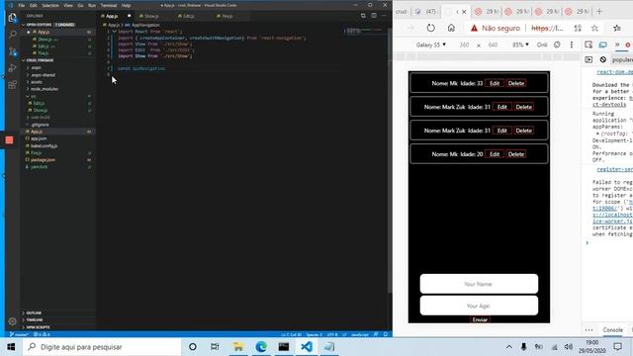Reload the page in Edge browser
Screen dimensions: 633x356
pos(431,28)
